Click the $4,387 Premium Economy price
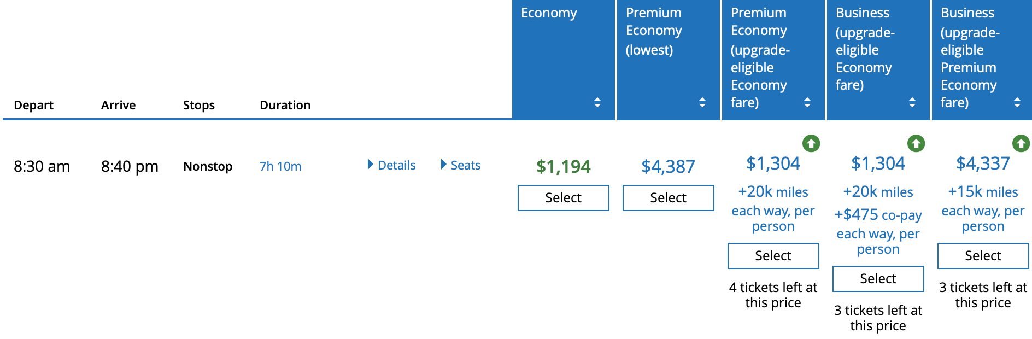Screen dimensions: 1032x339 point(668,166)
